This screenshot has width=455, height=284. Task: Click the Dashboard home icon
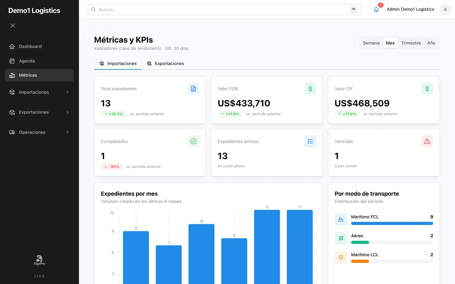[12, 46]
